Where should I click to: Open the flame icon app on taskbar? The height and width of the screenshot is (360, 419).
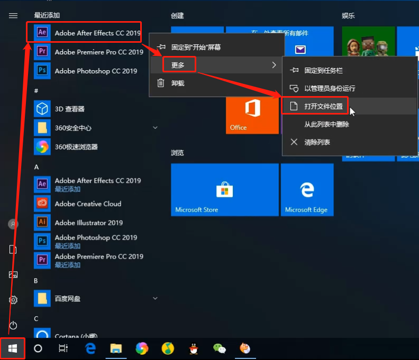[245, 348]
